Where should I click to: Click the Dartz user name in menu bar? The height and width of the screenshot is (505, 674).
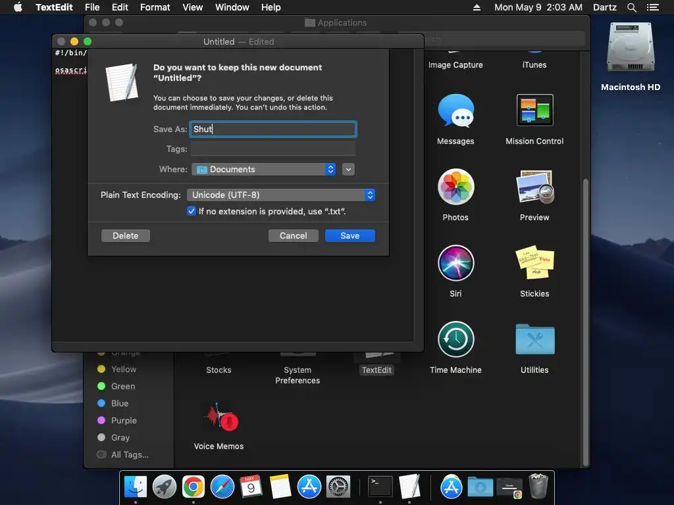click(604, 7)
